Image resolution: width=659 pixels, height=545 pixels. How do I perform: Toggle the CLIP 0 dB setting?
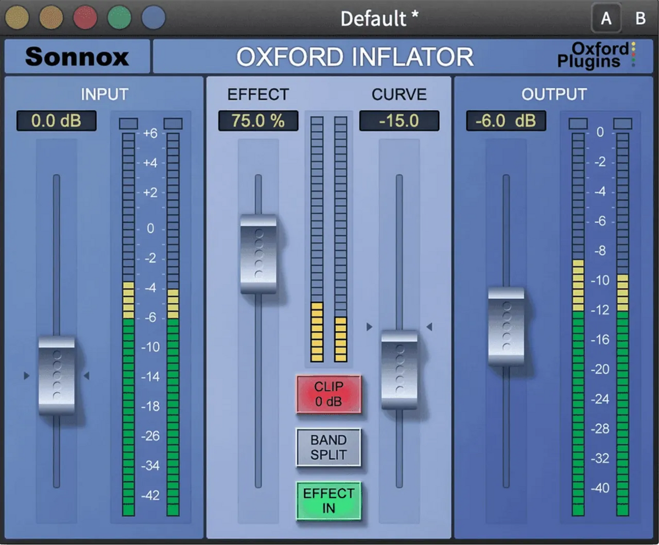[328, 393]
